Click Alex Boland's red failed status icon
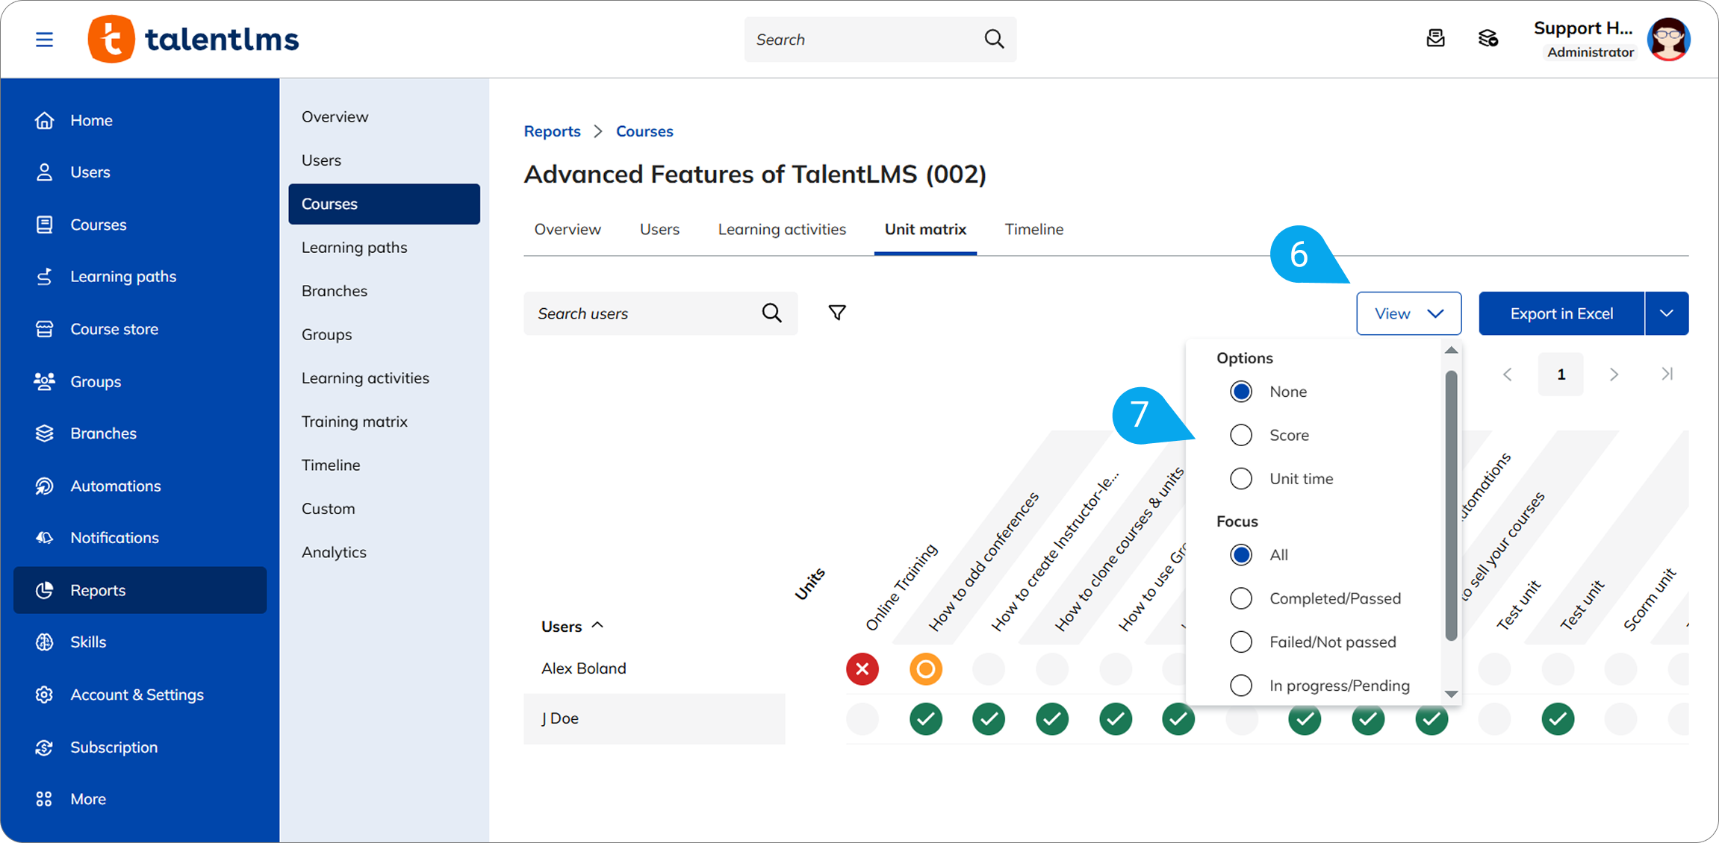1719x843 pixels. 862,669
